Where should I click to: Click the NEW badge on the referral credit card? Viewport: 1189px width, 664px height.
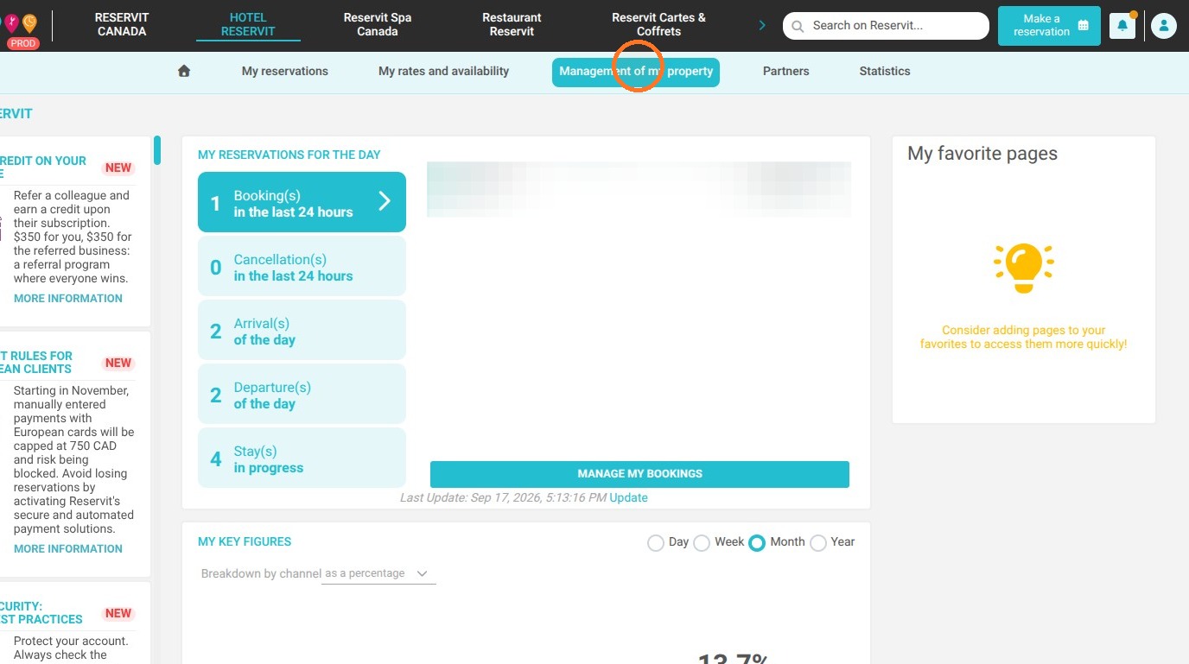click(x=118, y=168)
